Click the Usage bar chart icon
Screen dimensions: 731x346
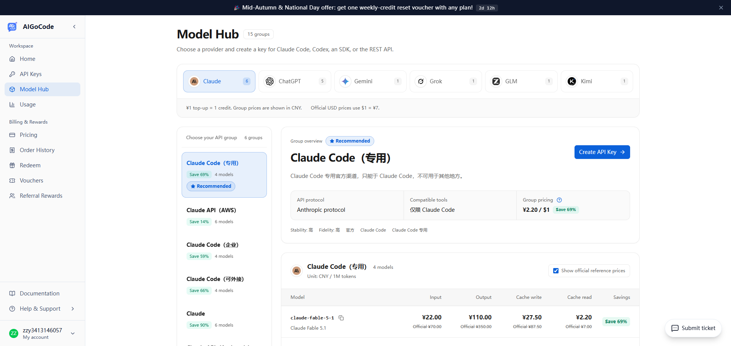tap(12, 105)
